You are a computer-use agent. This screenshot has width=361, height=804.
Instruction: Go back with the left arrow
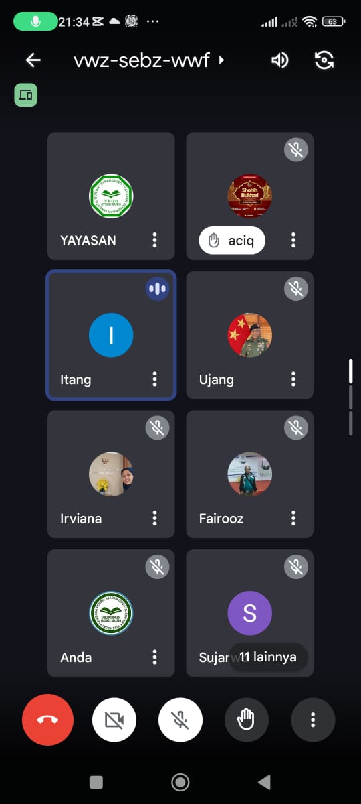coord(33,60)
